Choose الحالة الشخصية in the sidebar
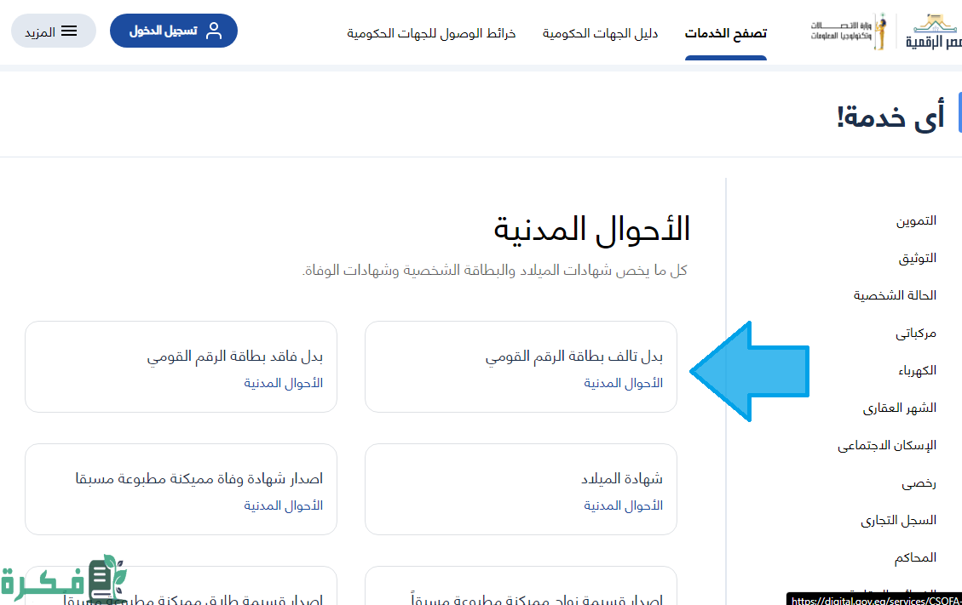 coord(895,295)
